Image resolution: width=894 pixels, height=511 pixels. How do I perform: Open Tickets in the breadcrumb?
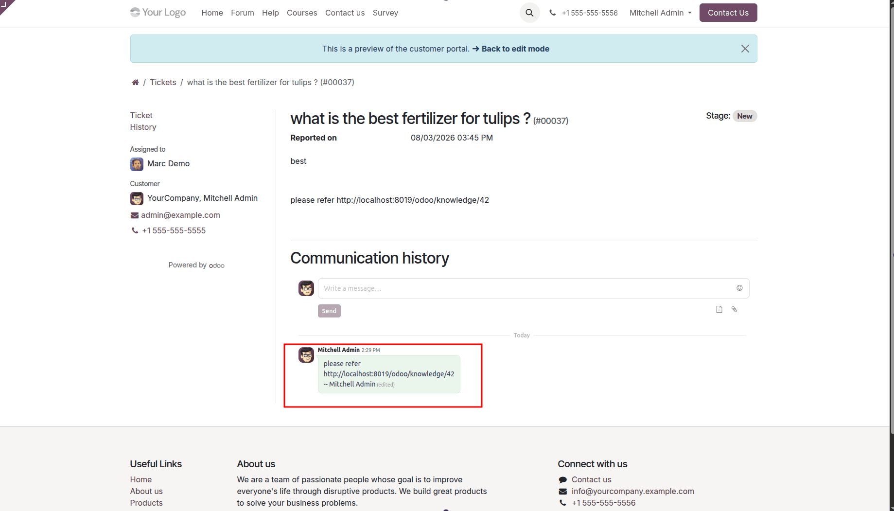[163, 82]
